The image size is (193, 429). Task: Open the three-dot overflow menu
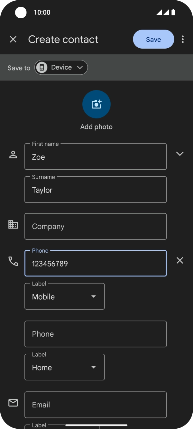pos(183,39)
